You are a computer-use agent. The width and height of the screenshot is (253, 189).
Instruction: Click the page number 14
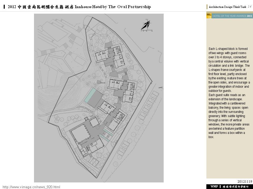pos(250,7)
